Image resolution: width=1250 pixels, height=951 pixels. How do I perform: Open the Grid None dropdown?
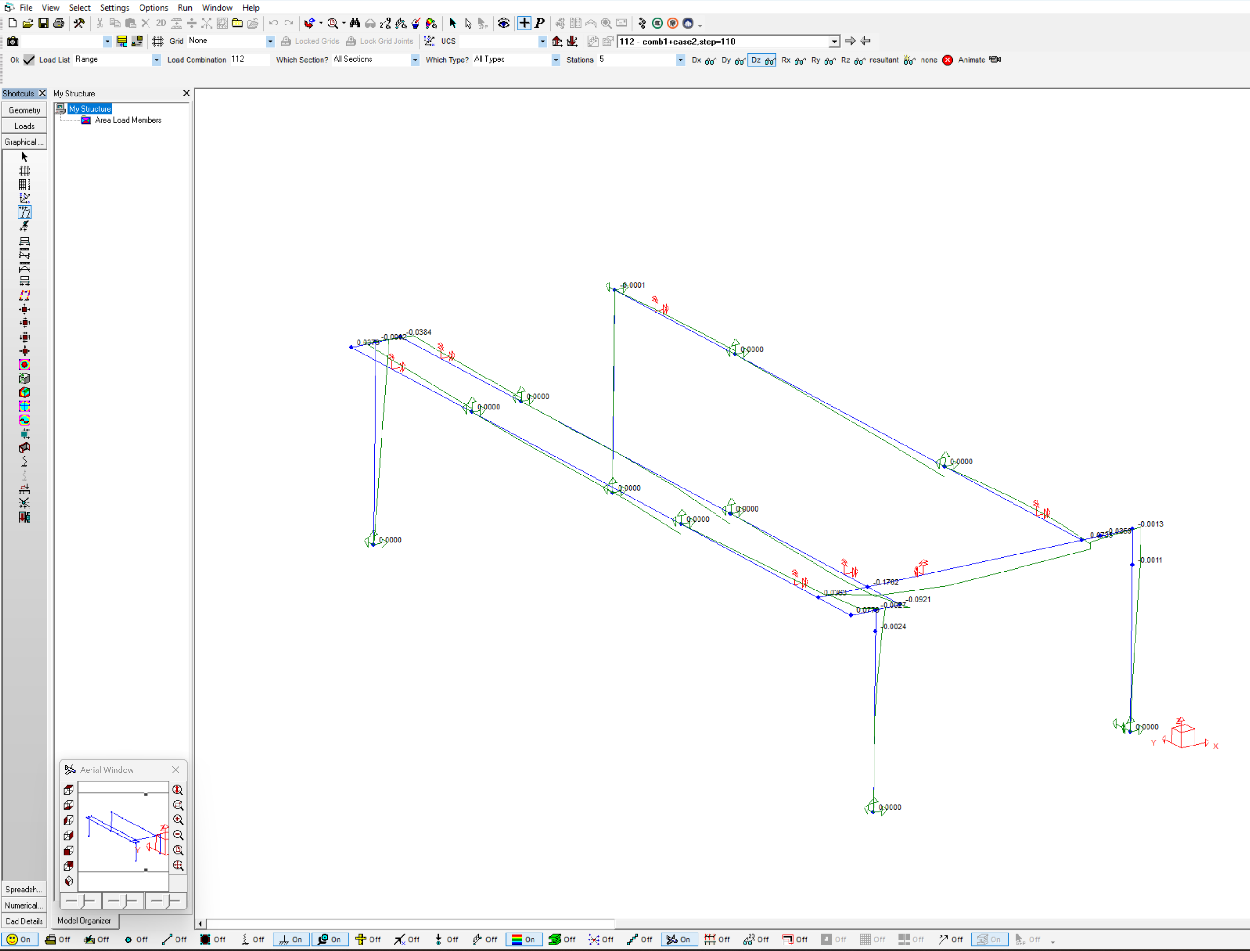(270, 42)
